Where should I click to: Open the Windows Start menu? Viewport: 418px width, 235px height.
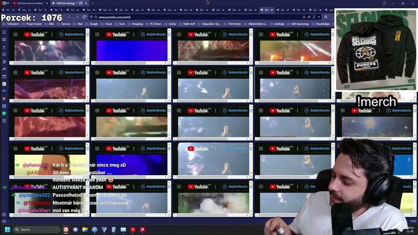pos(8,229)
